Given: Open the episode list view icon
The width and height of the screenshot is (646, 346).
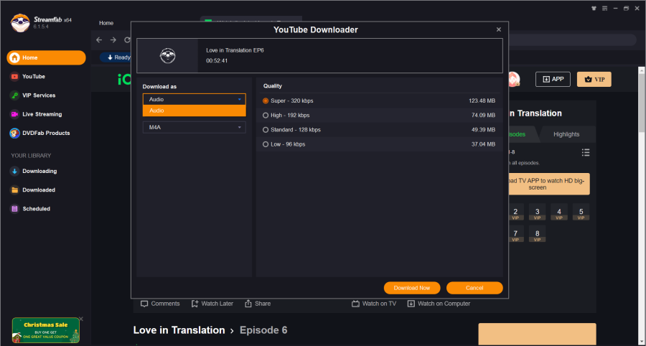Looking at the screenshot, I should coord(586,153).
